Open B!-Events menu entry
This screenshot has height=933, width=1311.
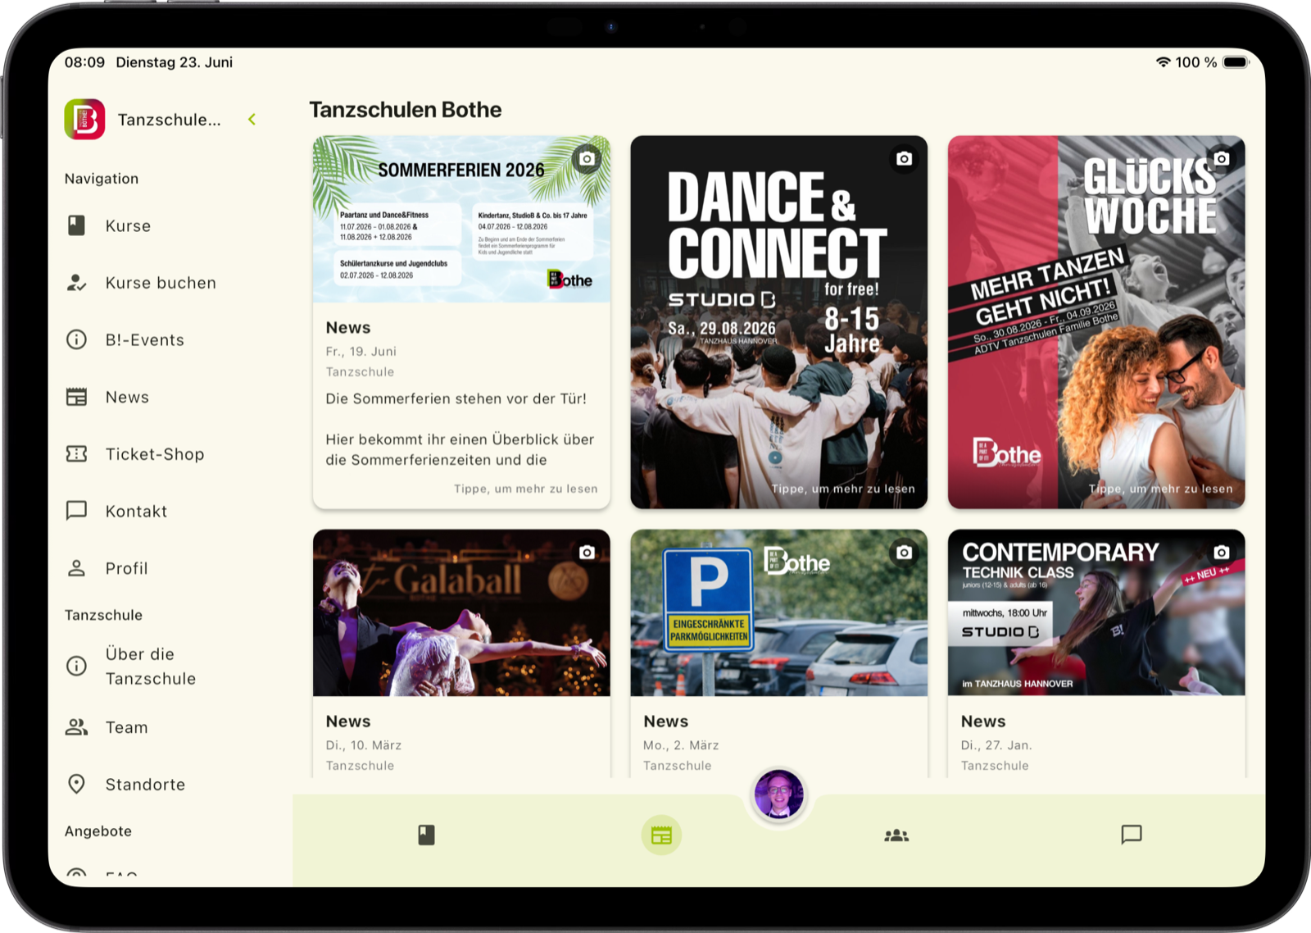coord(144,339)
